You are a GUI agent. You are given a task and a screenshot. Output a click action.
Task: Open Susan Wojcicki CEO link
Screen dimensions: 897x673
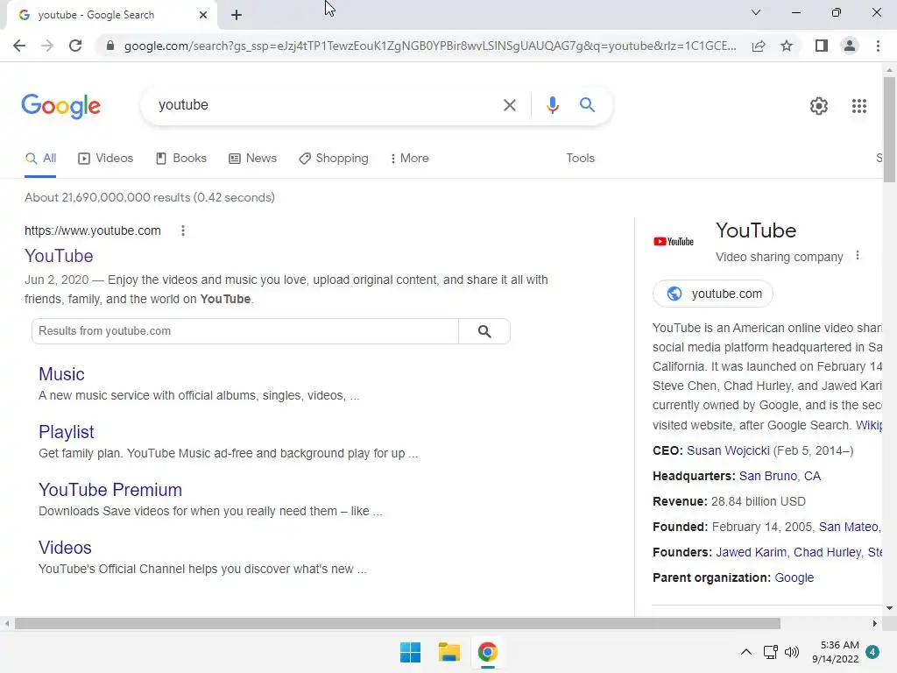[x=728, y=451]
